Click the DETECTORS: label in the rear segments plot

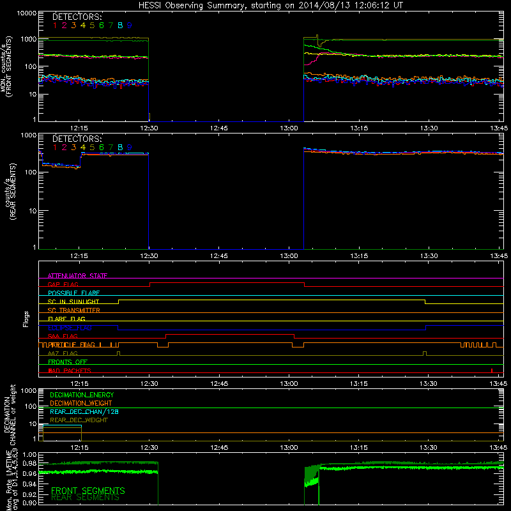[x=77, y=139]
